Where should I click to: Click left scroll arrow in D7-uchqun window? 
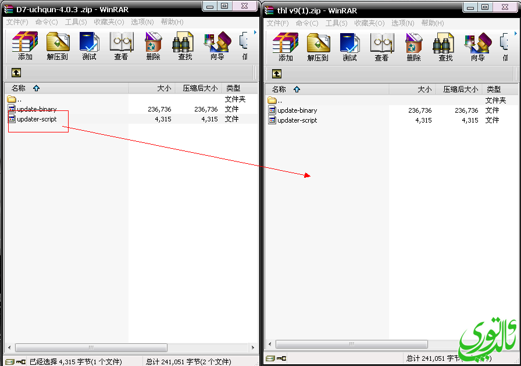(9, 347)
